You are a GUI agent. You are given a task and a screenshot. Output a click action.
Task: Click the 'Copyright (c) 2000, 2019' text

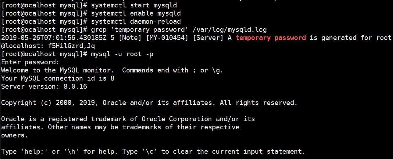[x=50, y=103]
